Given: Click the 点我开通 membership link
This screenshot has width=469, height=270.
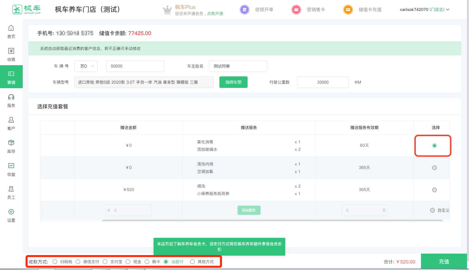Looking at the screenshot, I should tap(215, 14).
